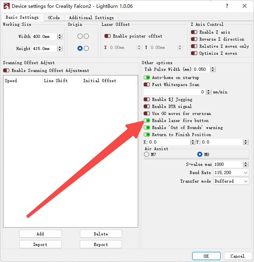The width and height of the screenshot is (254, 262).
Task: Open the Additional Settings tab
Action: (91, 18)
